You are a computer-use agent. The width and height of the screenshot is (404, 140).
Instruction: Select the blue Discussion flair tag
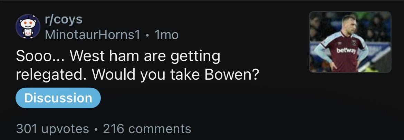(x=58, y=98)
